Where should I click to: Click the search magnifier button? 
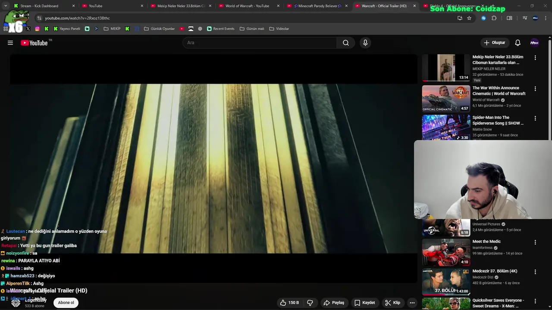346,43
